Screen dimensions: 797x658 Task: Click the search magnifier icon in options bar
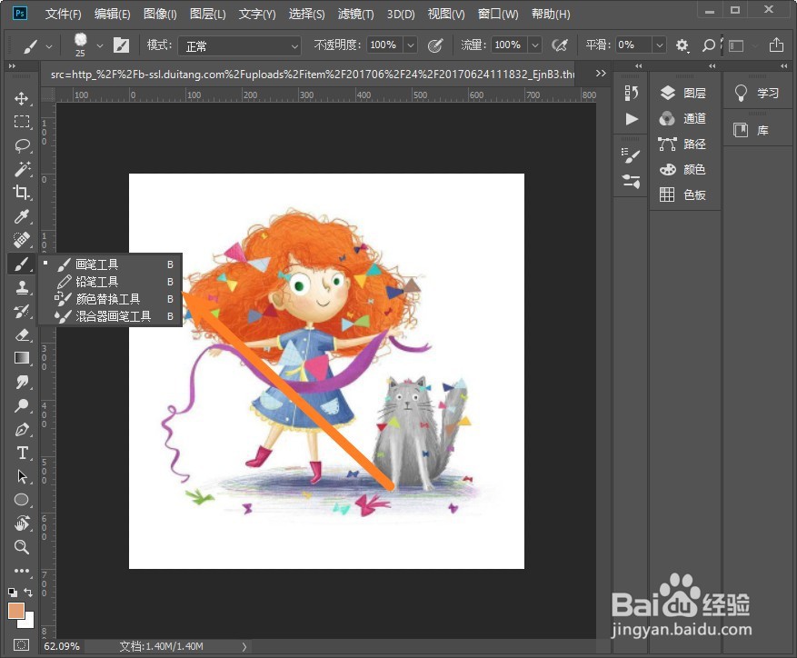(x=709, y=45)
